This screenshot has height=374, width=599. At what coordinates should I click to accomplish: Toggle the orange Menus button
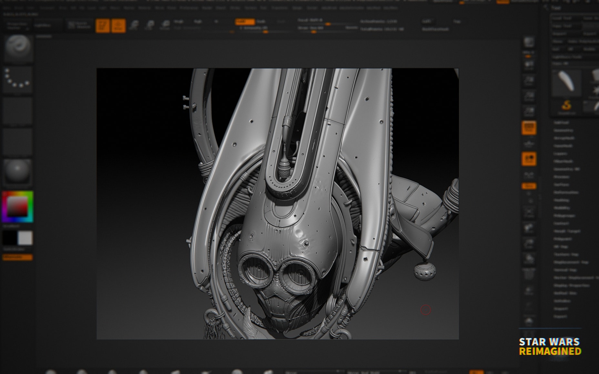click(503, 2)
